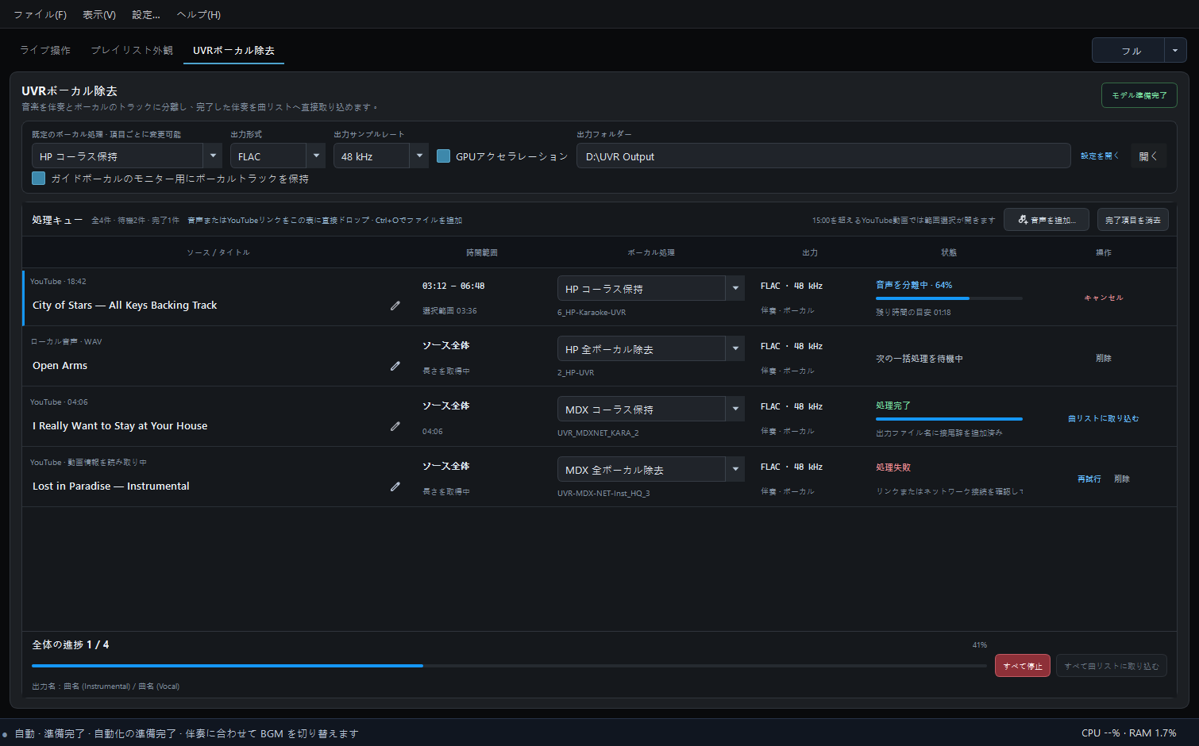Click the 完了項目を消去 button
Image resolution: width=1199 pixels, height=746 pixels.
[x=1132, y=220]
